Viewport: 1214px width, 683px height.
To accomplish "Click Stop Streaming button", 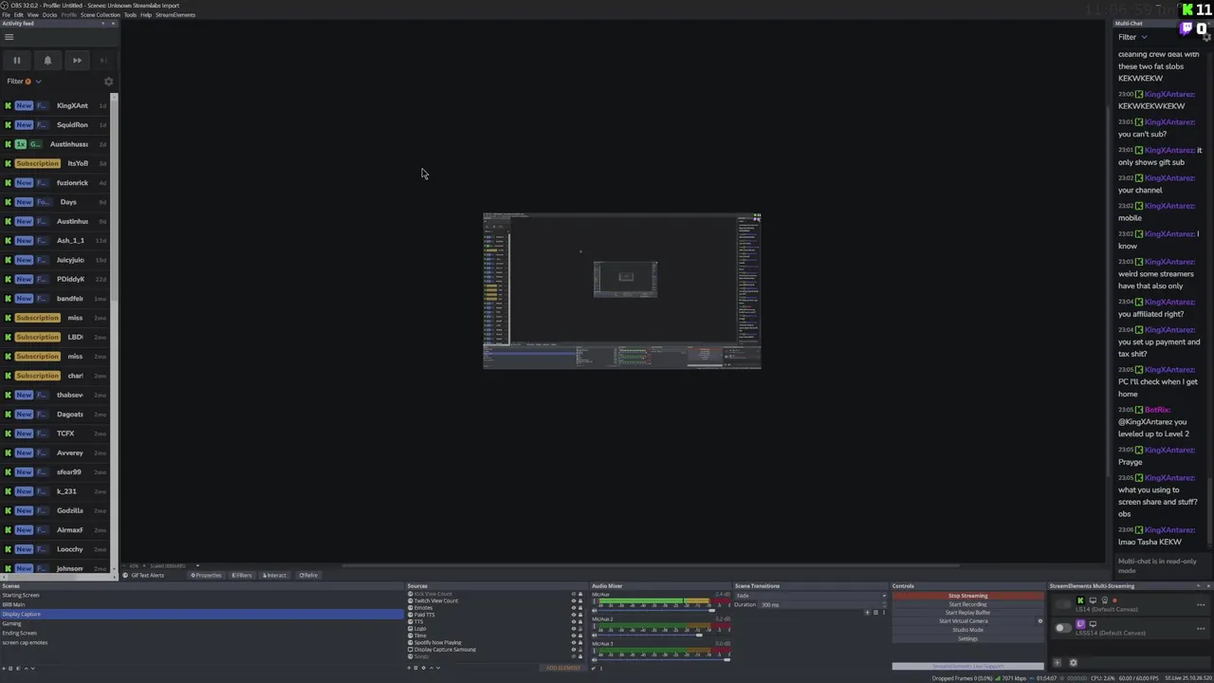I will [967, 596].
